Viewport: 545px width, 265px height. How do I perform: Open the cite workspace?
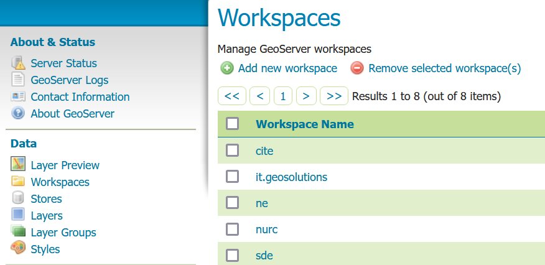[x=264, y=151]
